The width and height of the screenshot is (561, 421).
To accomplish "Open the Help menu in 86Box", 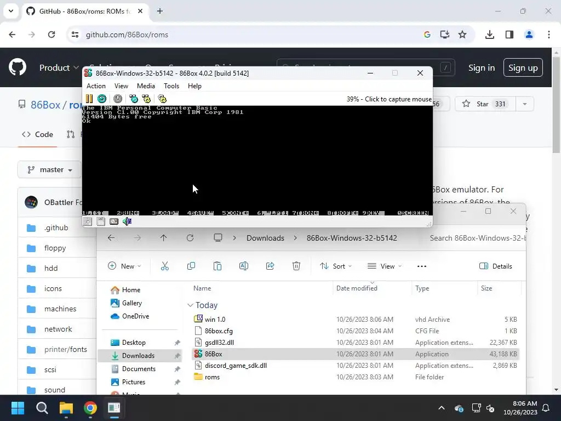I will (194, 86).
